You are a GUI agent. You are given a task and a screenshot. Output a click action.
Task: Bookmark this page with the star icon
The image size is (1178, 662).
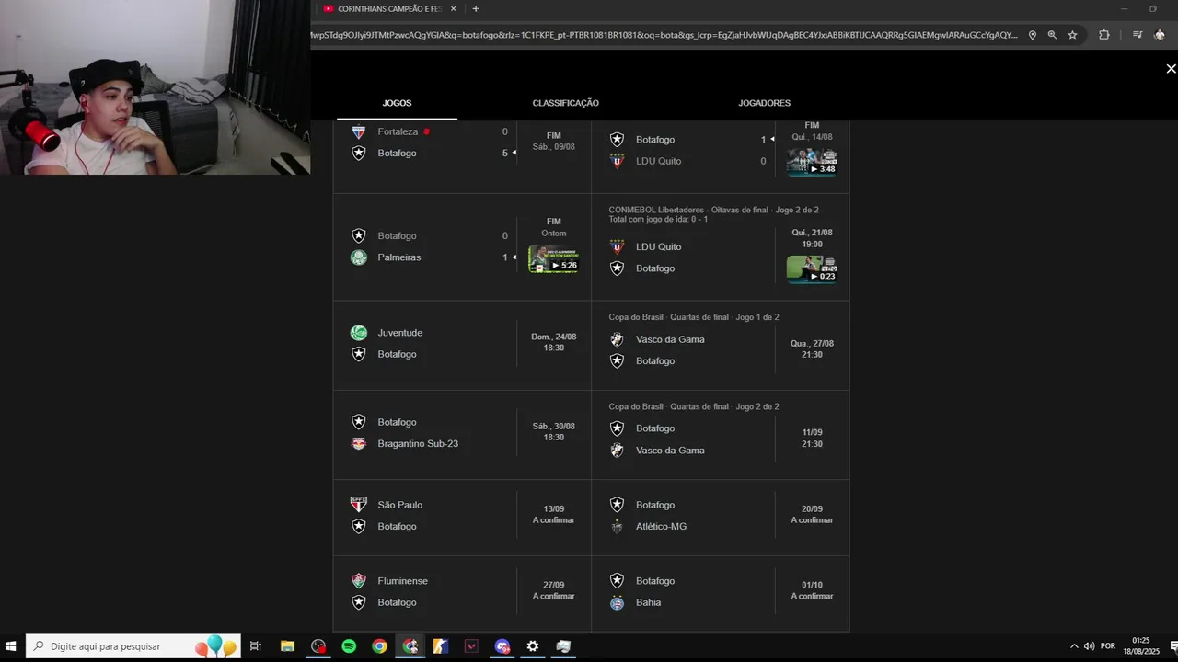[1072, 35]
